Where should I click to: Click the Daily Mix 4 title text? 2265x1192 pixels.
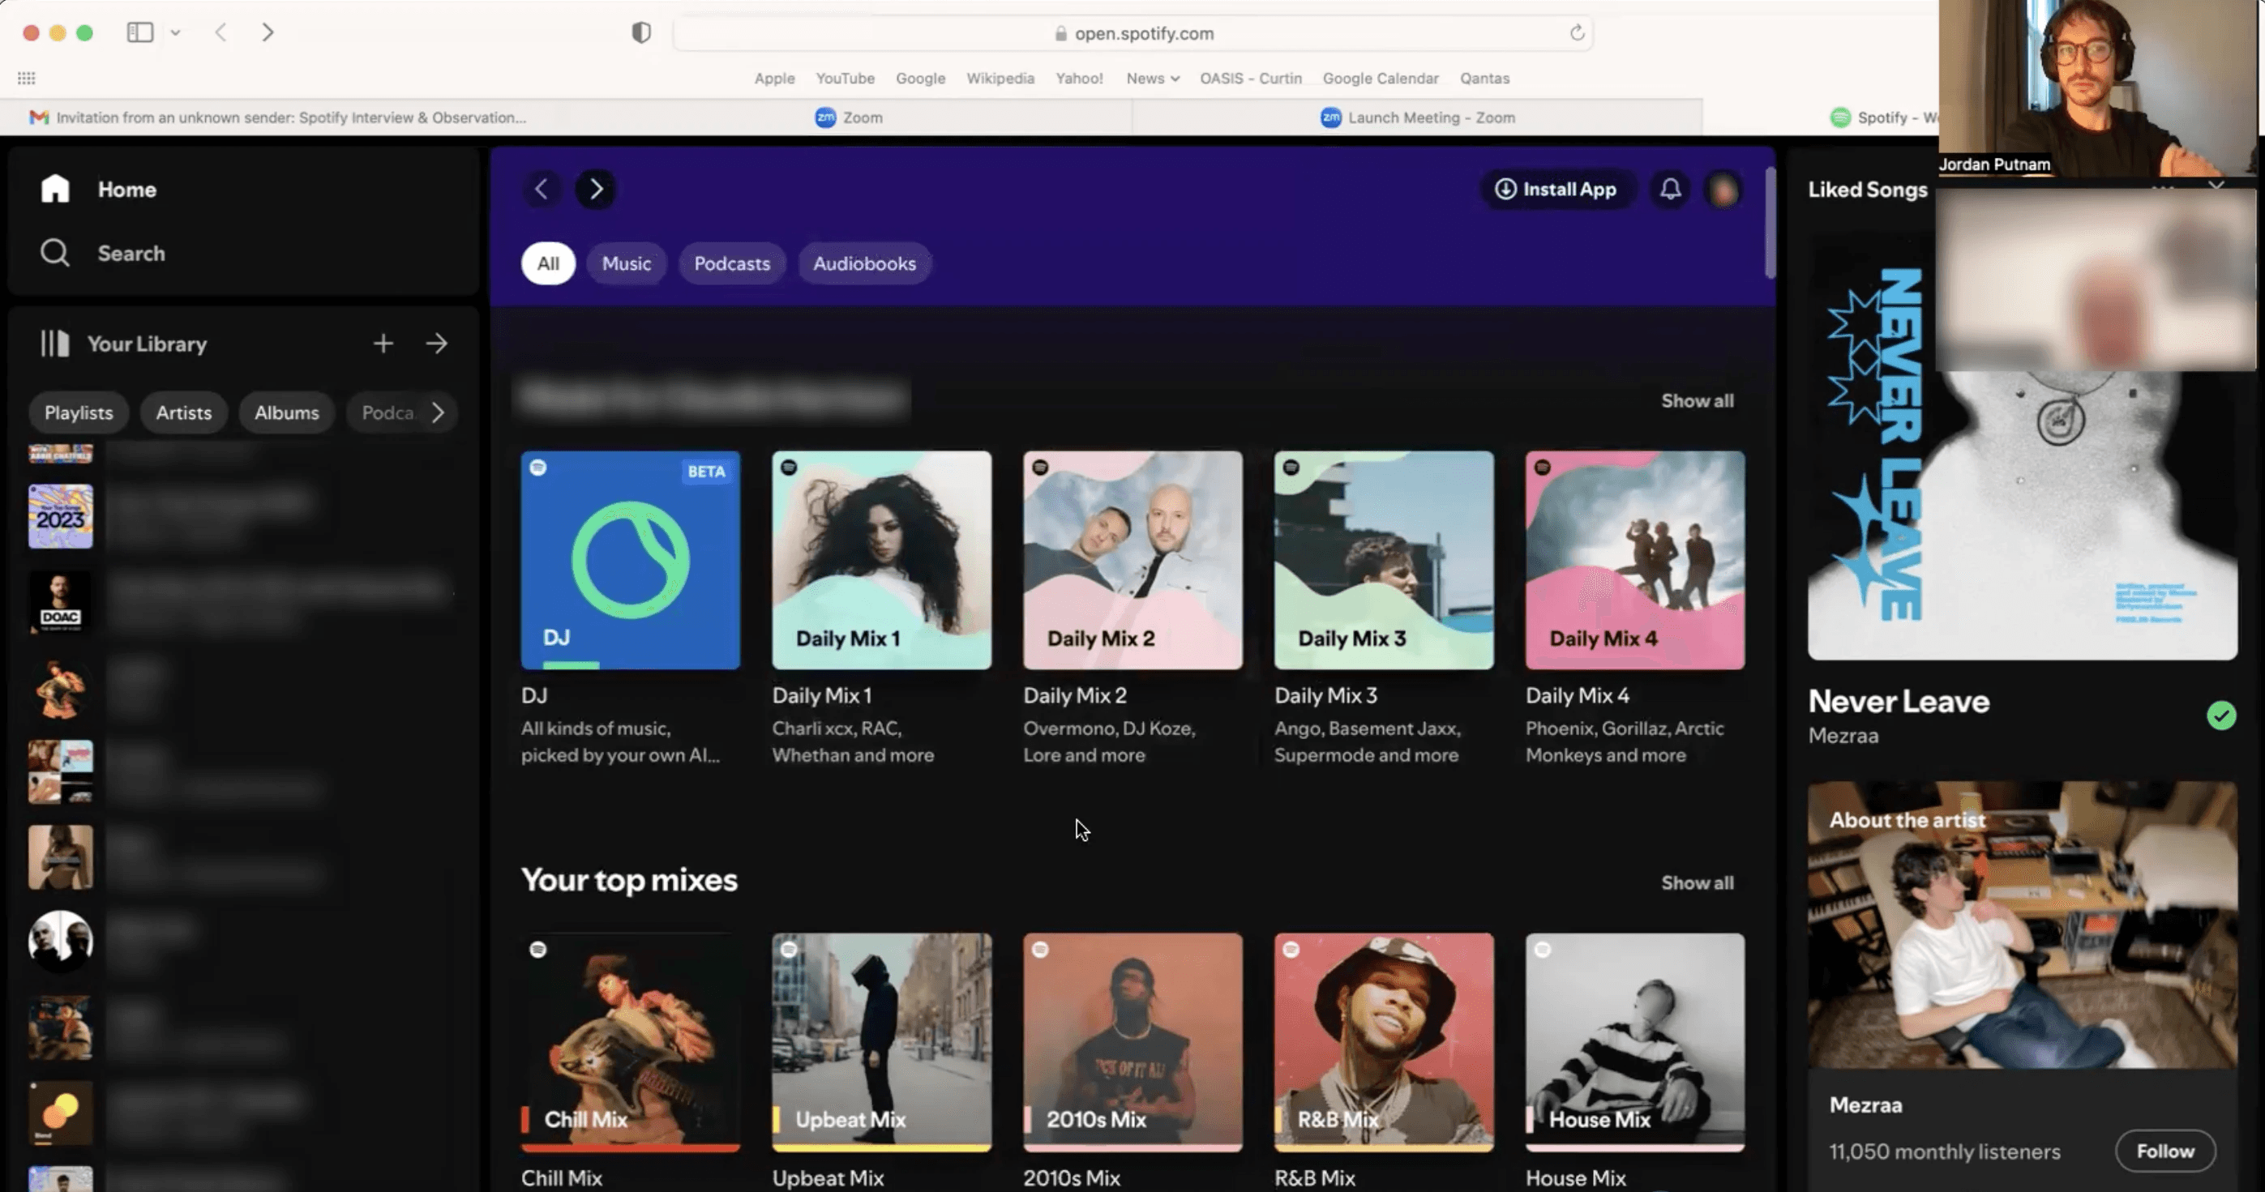[1578, 695]
